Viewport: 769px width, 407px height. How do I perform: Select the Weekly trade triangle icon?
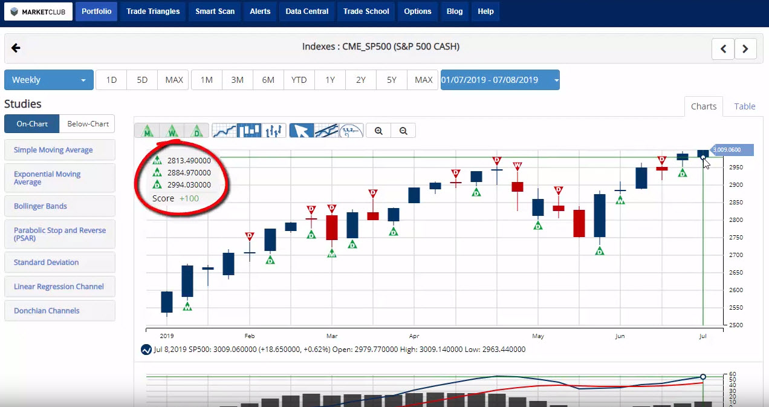point(171,130)
